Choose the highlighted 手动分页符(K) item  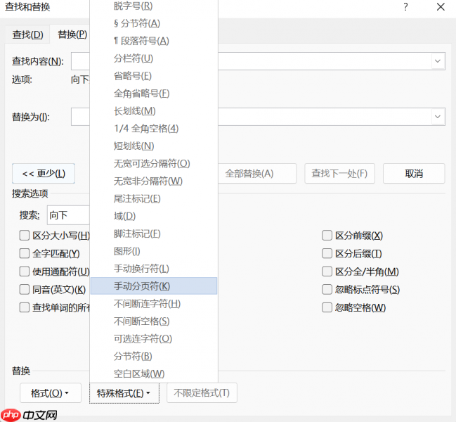154,286
